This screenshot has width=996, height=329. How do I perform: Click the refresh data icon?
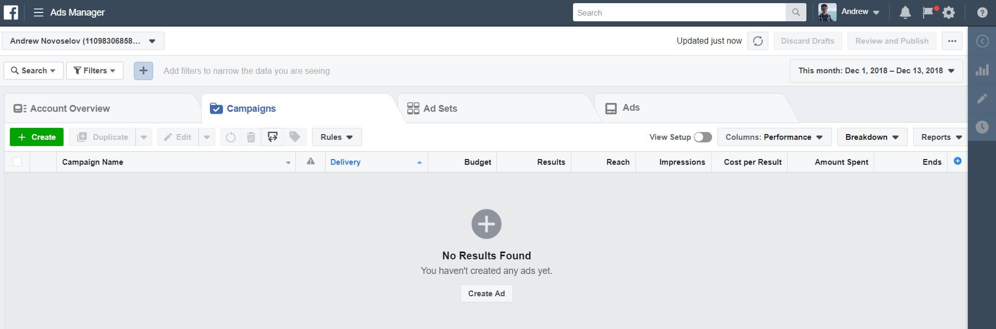pos(757,41)
